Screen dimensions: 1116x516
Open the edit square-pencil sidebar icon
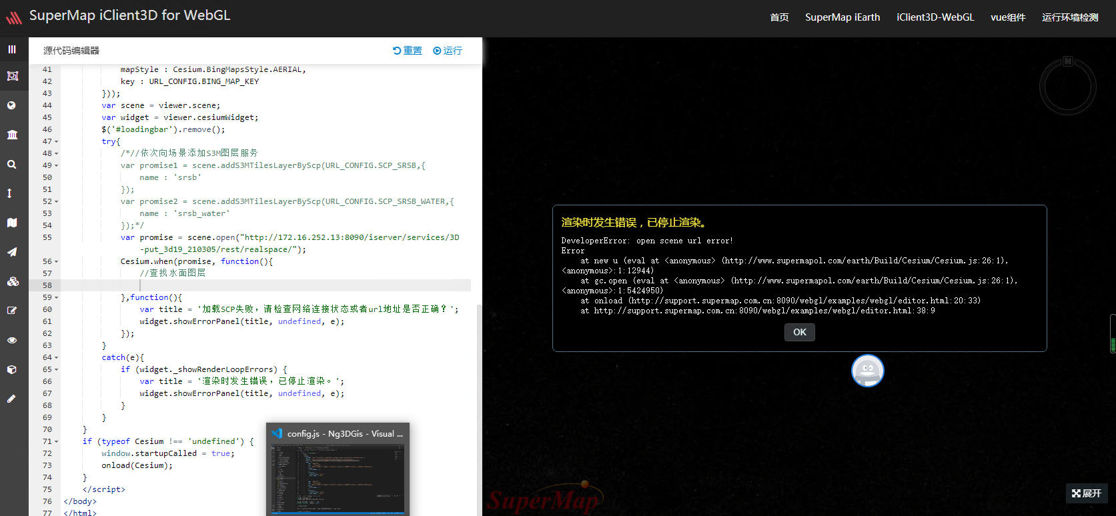(12, 311)
